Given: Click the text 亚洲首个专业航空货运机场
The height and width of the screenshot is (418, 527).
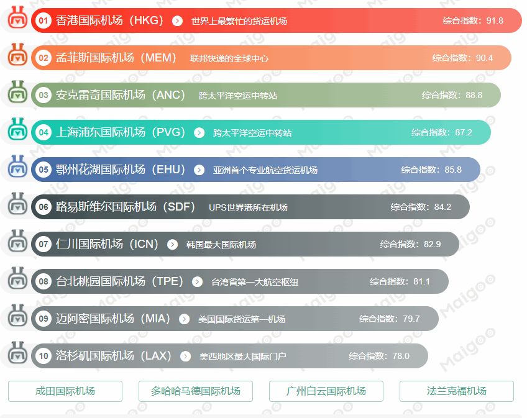Looking at the screenshot, I should click(x=265, y=170).
